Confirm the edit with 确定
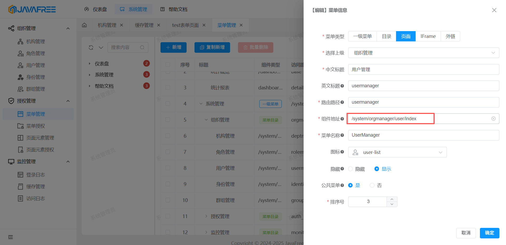The height and width of the screenshot is (245, 506). pos(489,233)
